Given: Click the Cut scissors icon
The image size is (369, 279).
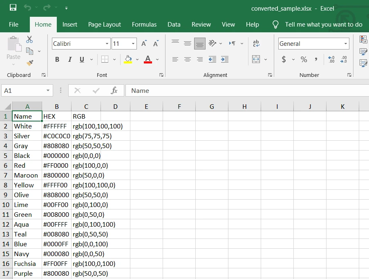Looking at the screenshot, I should pyautogui.click(x=29, y=40).
